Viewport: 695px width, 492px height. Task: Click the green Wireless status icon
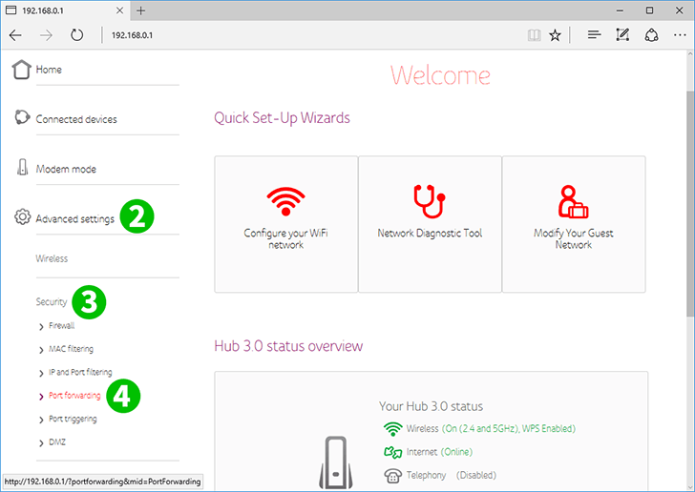click(392, 429)
